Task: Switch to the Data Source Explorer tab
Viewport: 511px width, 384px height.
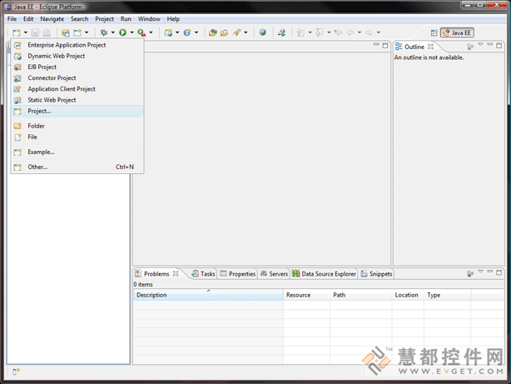Action: pyautogui.click(x=324, y=274)
